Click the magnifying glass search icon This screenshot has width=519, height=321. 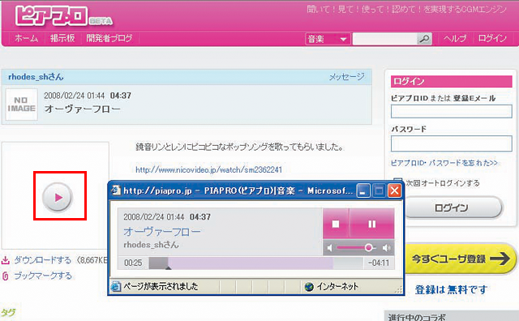click(x=424, y=39)
